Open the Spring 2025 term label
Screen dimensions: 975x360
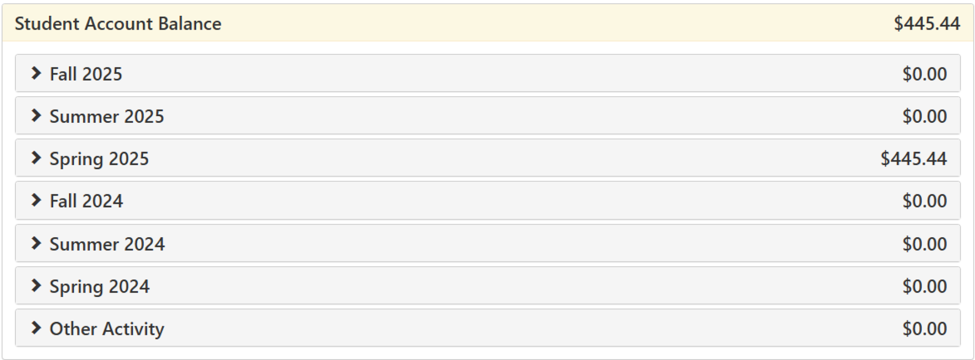[99, 159]
